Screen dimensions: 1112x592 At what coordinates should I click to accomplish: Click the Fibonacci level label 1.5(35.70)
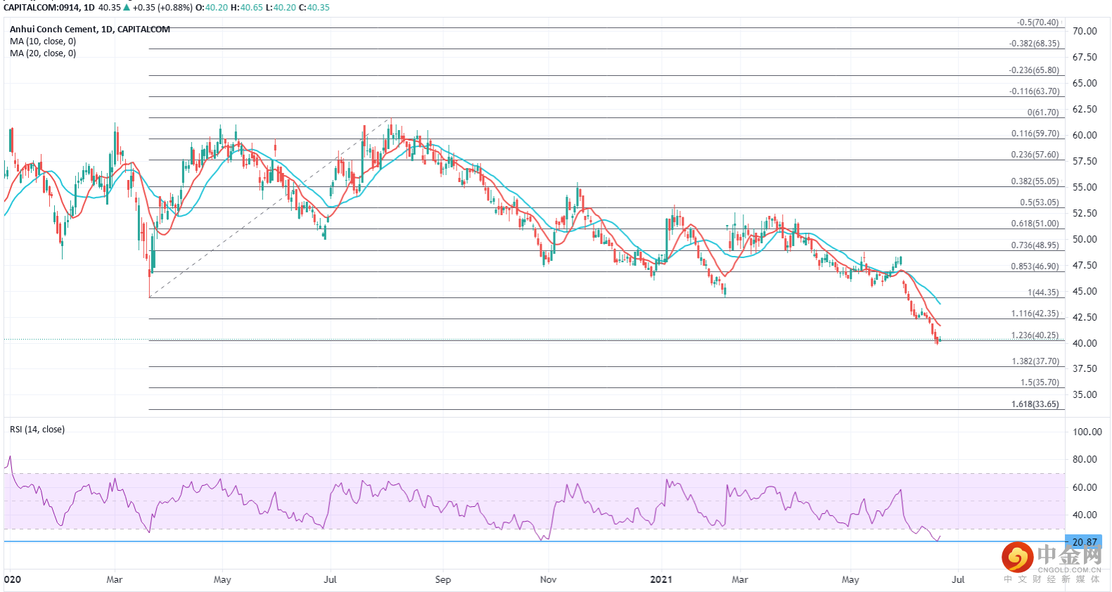[x=1040, y=382]
